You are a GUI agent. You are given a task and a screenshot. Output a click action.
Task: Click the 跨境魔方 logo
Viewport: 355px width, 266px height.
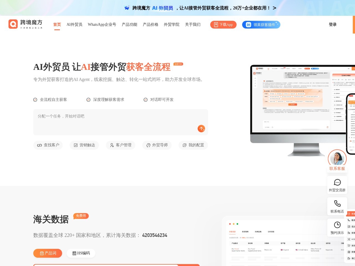coord(26,24)
